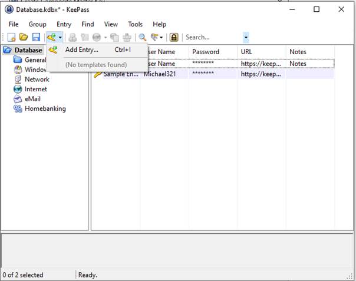Minimize the KeePass window

click(292, 9)
